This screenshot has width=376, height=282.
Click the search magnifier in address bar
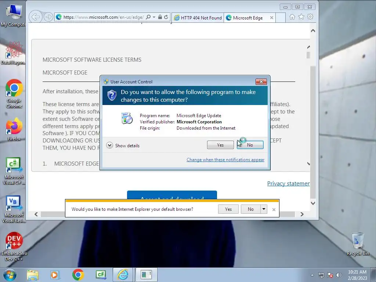pyautogui.click(x=148, y=17)
